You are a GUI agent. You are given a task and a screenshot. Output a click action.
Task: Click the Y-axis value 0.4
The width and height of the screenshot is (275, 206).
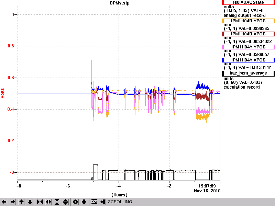[11, 109]
